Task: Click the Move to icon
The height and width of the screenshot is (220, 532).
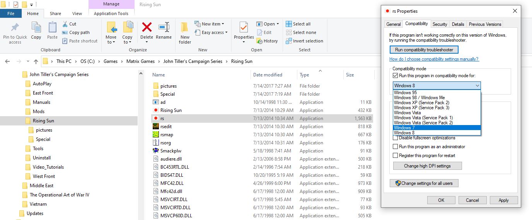Action: click(x=111, y=28)
